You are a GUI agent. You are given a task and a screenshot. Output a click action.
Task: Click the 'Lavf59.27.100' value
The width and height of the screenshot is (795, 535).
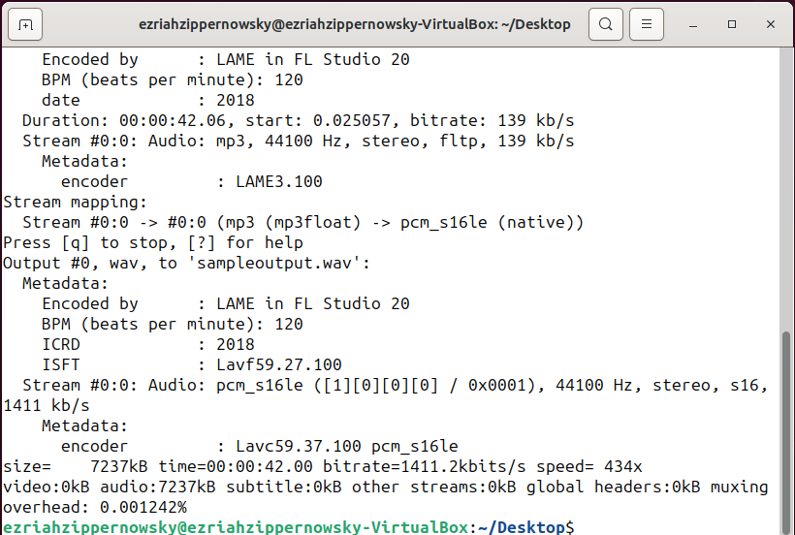point(279,364)
